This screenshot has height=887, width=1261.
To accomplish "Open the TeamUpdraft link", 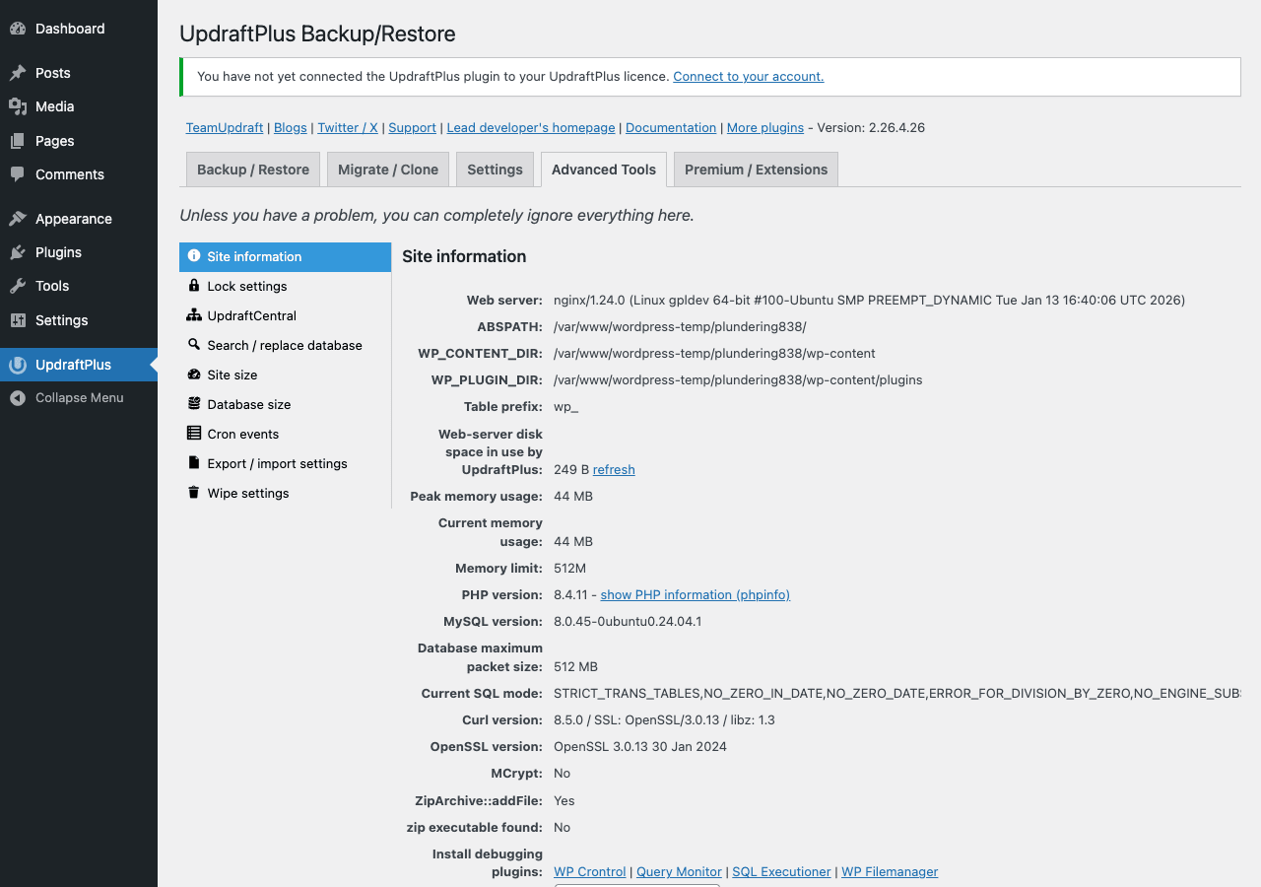I will 225,127.
